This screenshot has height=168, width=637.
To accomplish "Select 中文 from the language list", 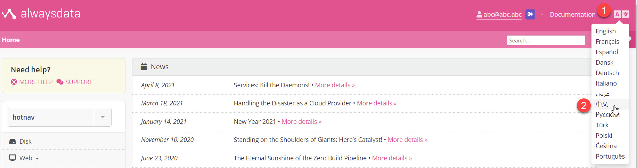I will (602, 104).
